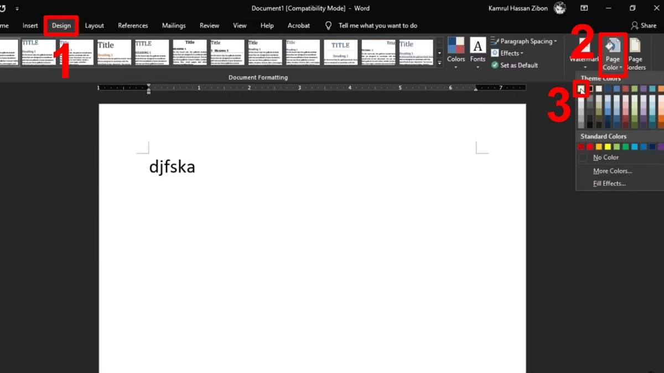Screen dimensions: 664x373
Task: Pick the dark blue theme color in top row
Action: click(x=608, y=88)
